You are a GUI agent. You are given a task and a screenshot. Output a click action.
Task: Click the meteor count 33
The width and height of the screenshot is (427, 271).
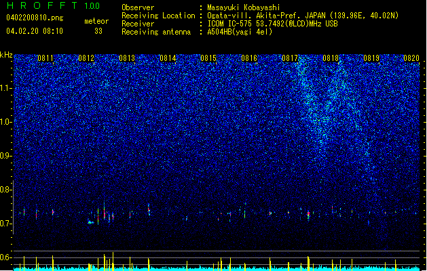pyautogui.click(x=98, y=31)
